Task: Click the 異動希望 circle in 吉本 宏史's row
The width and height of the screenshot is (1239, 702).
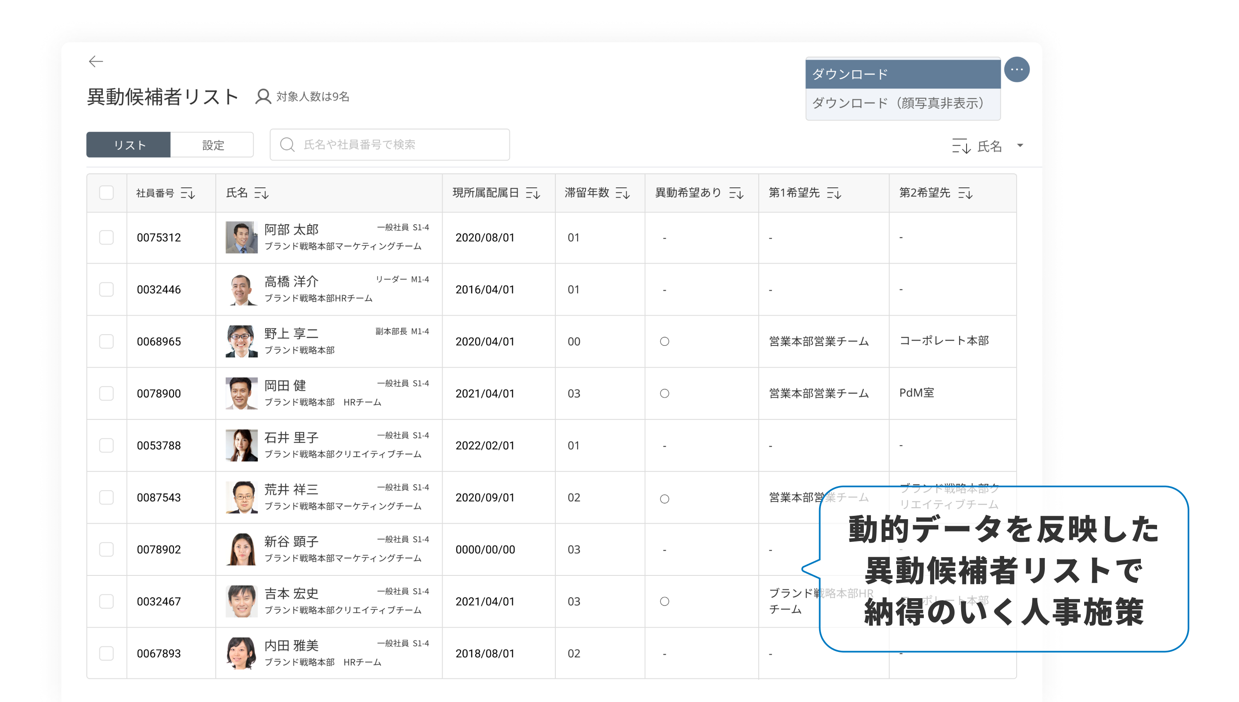Action: (664, 601)
